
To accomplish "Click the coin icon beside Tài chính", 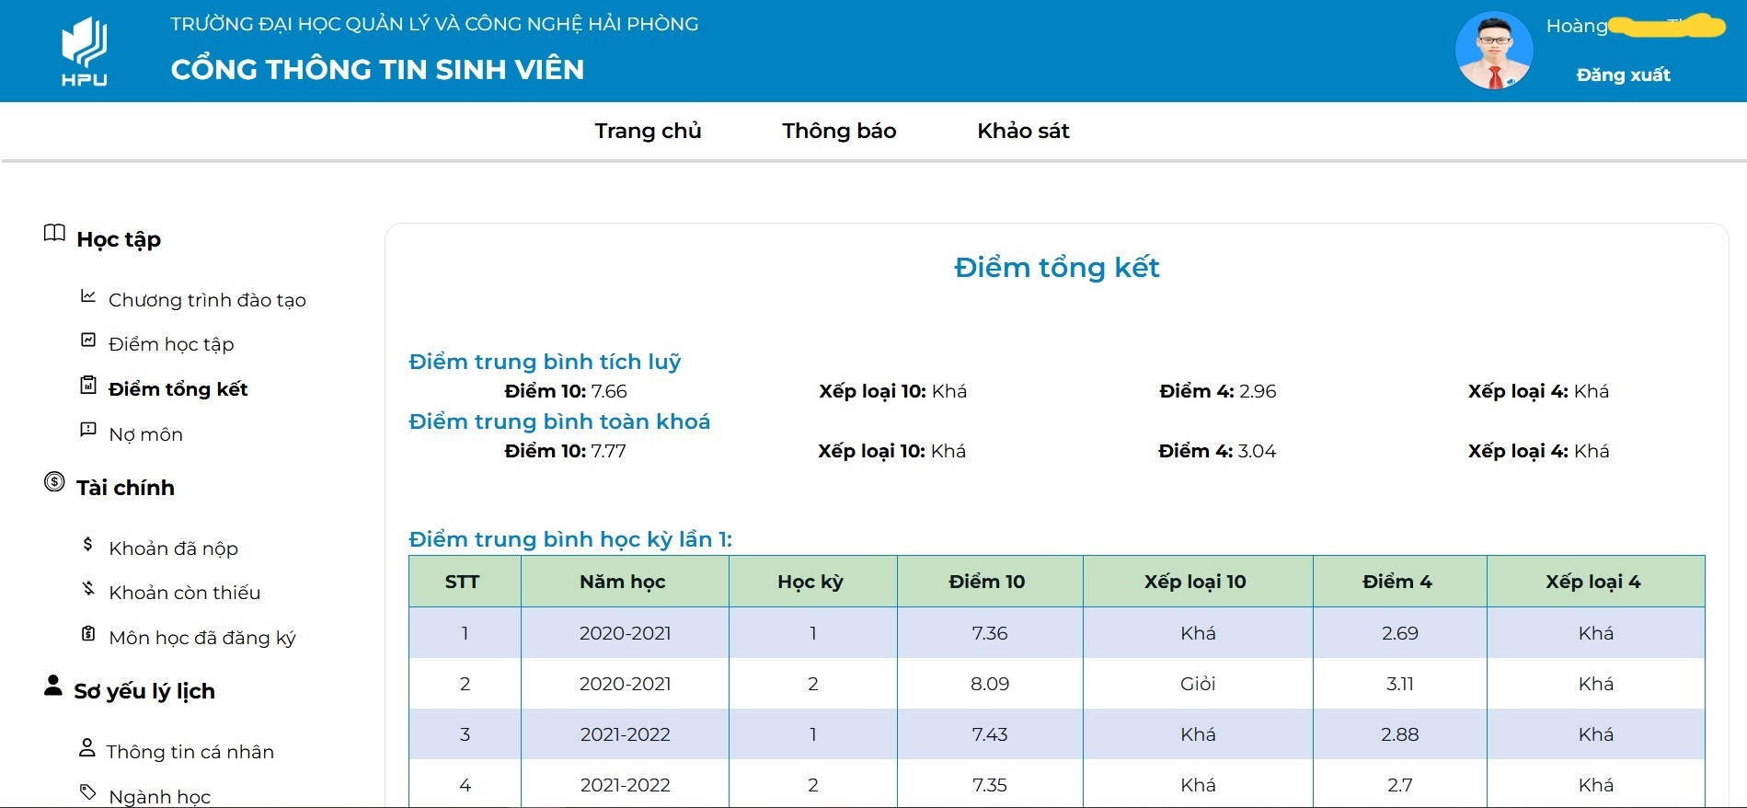I will coord(54,481).
